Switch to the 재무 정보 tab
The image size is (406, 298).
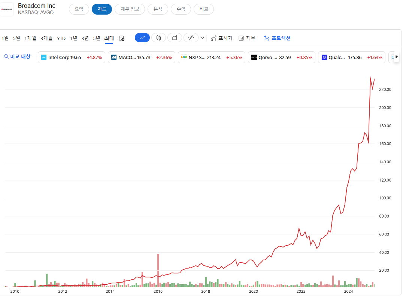[x=130, y=9]
